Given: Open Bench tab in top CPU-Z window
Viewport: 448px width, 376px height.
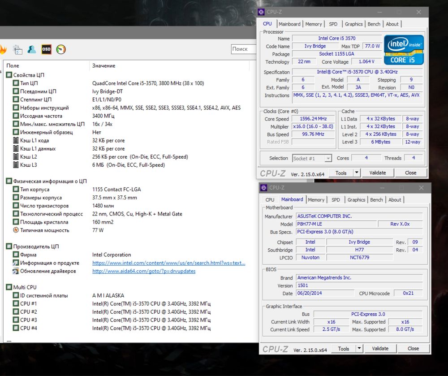Looking at the screenshot, I should (374, 24).
